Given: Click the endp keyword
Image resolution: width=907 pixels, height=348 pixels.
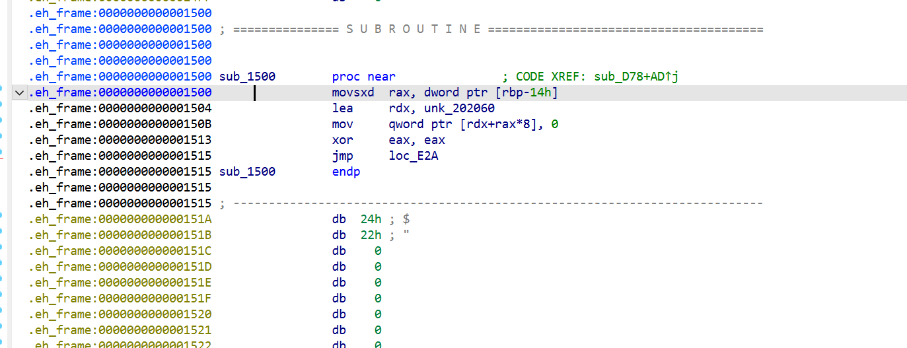Looking at the screenshot, I should tap(346, 172).
